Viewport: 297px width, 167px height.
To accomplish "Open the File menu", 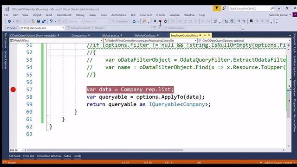I will [6, 15].
